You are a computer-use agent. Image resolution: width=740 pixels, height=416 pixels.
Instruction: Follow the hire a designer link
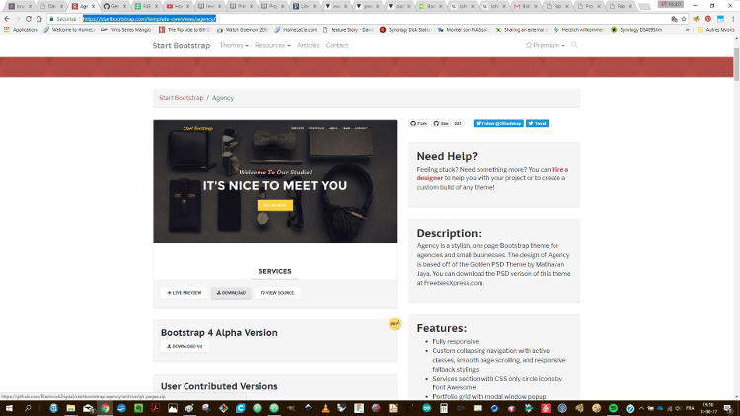pos(492,173)
